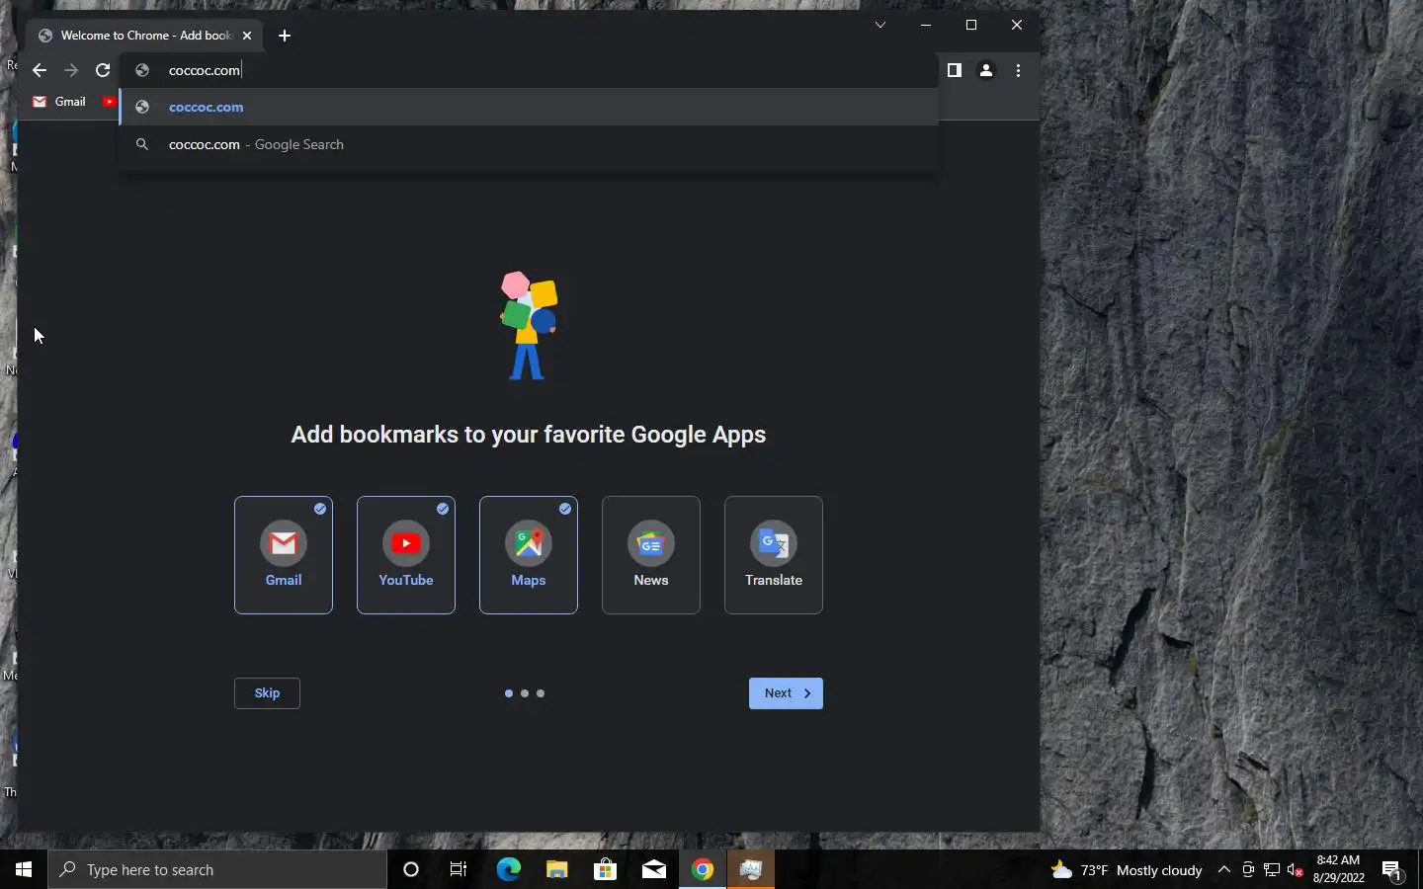Open the network status tray icon
This screenshot has width=1423, height=889.
point(1272,870)
